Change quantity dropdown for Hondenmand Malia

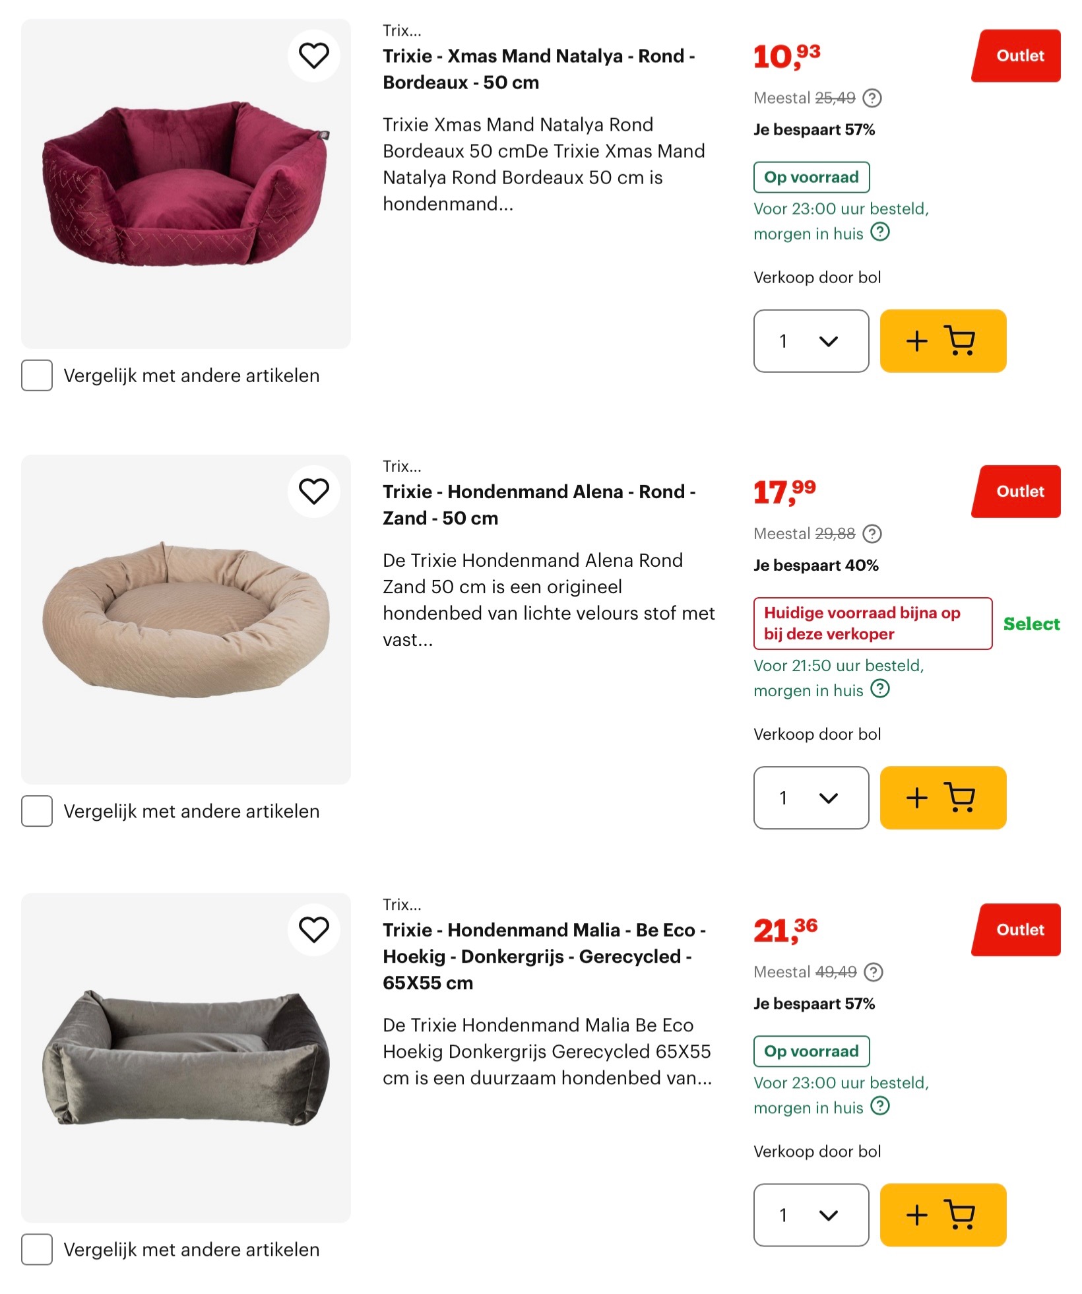click(811, 1215)
